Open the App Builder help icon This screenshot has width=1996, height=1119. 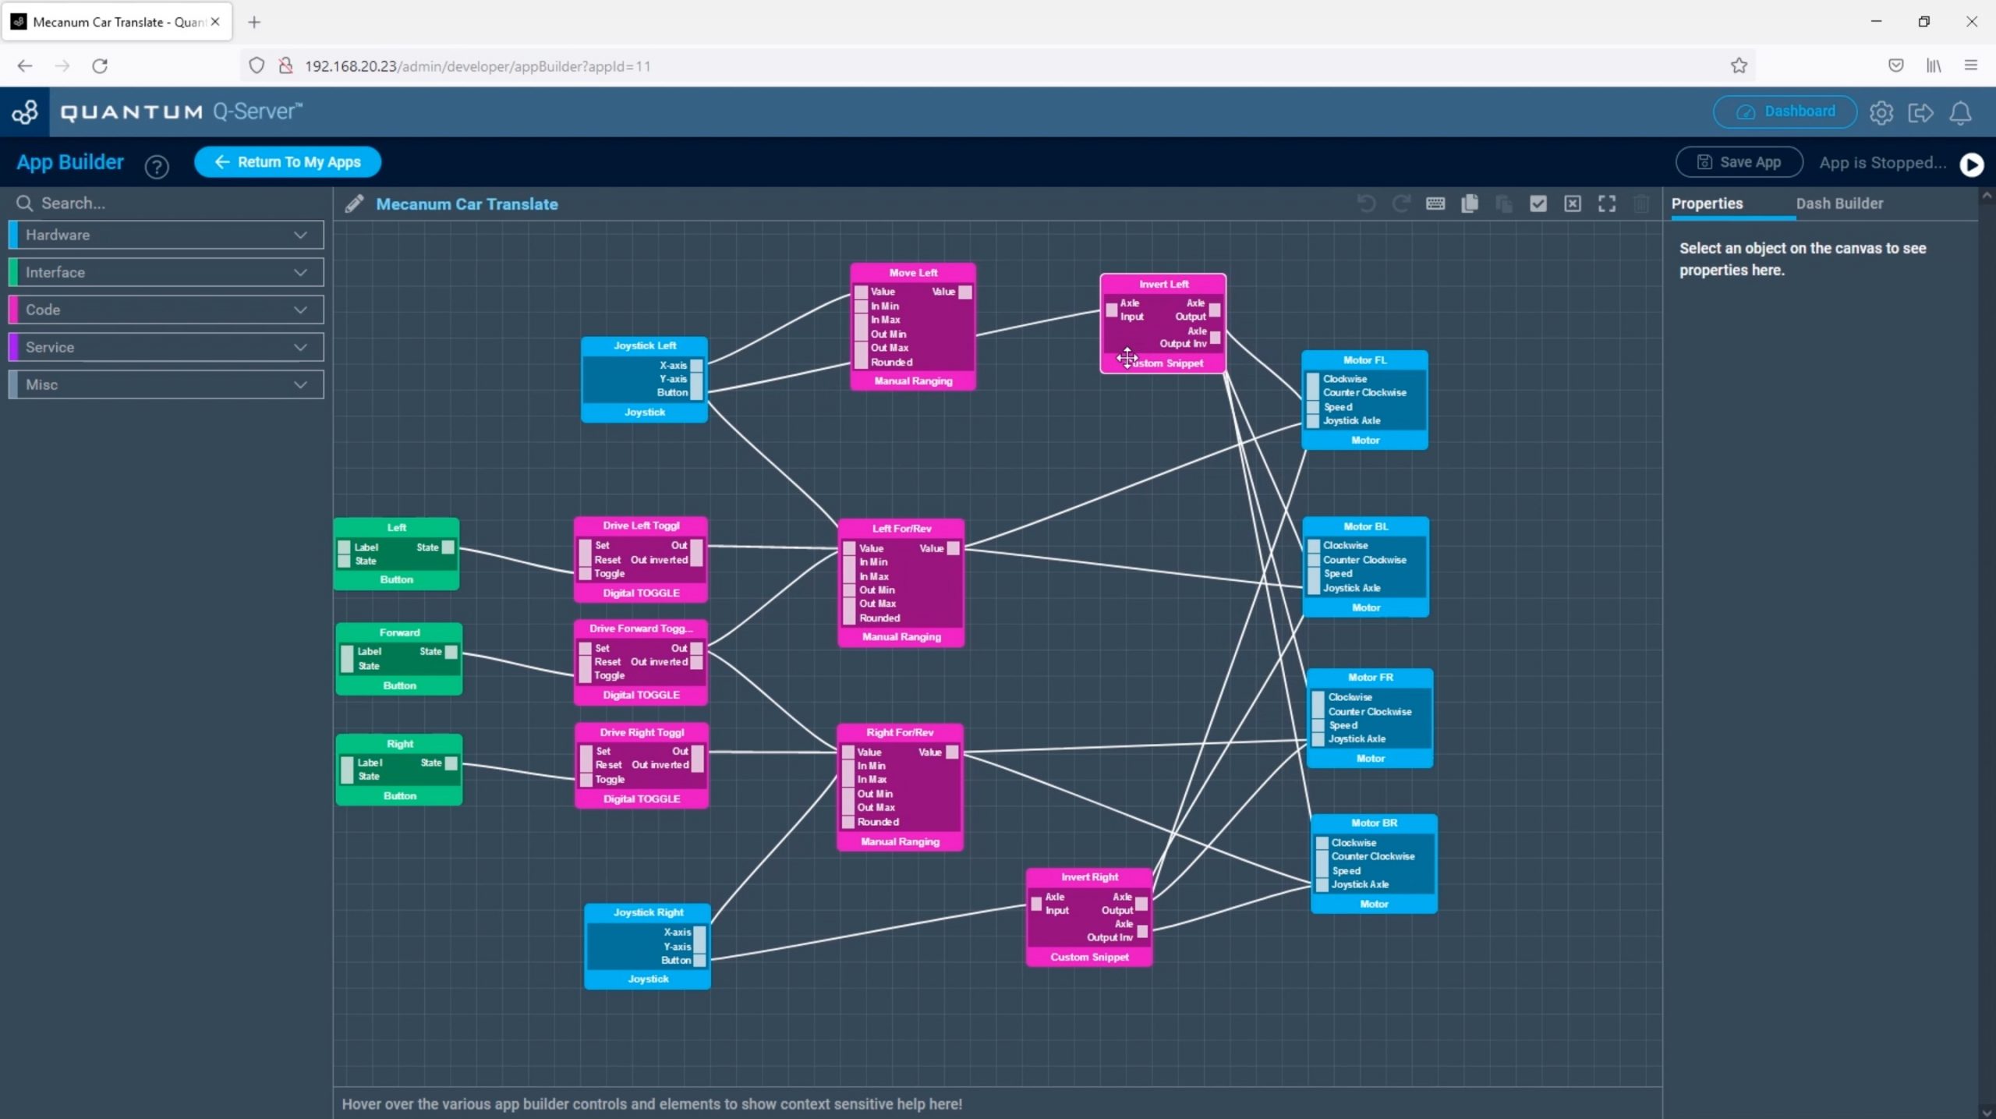157,166
